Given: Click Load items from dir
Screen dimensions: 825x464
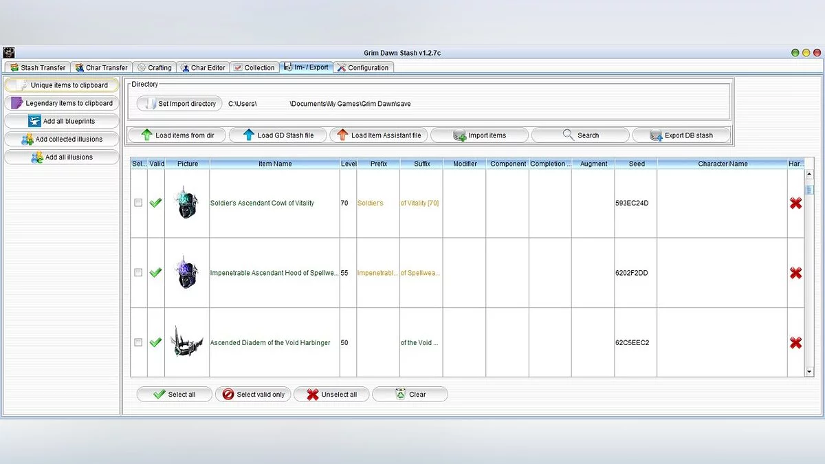Looking at the screenshot, I should [177, 135].
